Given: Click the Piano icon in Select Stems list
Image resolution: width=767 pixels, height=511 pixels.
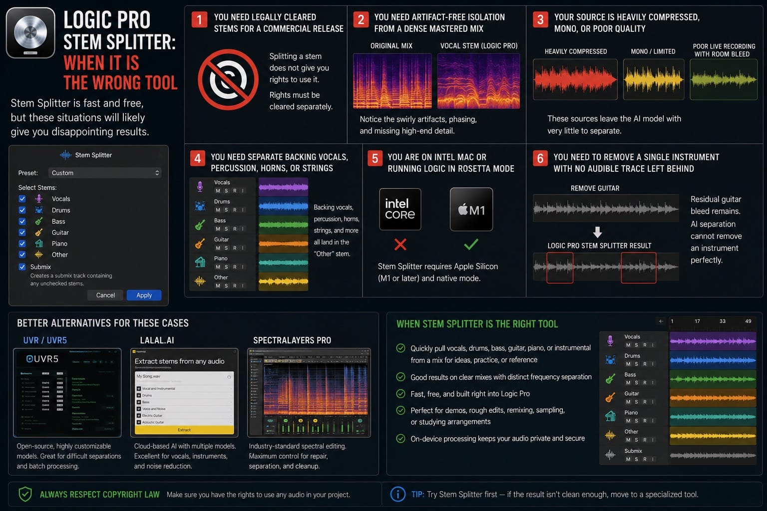Looking at the screenshot, I should 39,244.
